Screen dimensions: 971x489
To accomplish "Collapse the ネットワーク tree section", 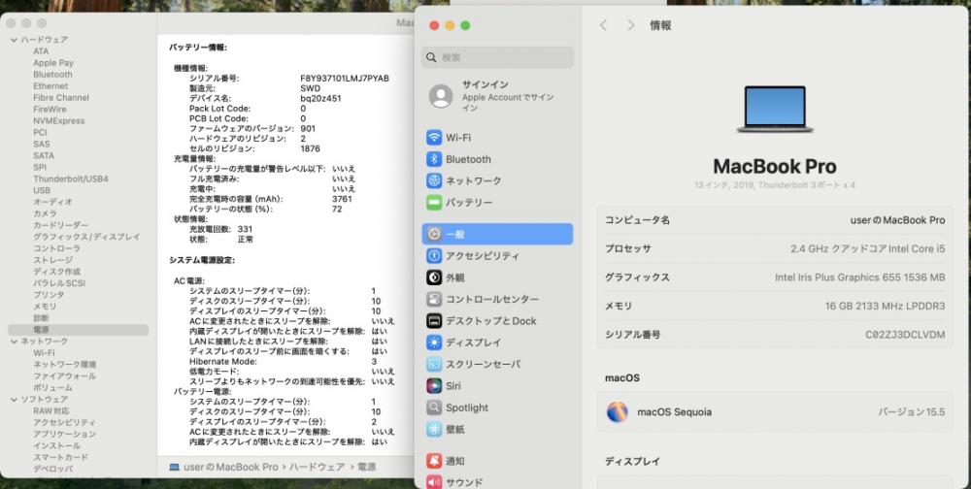I will click(x=14, y=342).
